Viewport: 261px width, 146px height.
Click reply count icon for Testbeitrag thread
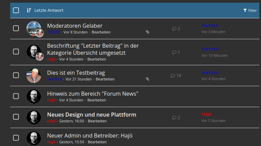point(173,76)
